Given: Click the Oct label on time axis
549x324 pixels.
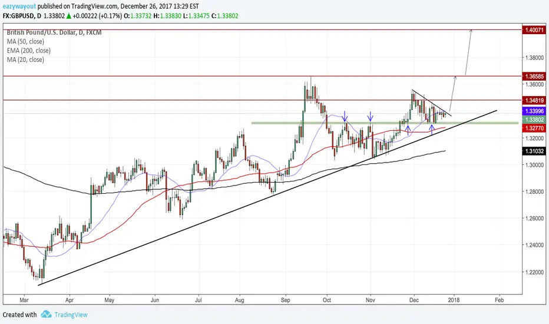Looking at the screenshot, I should point(327,300).
